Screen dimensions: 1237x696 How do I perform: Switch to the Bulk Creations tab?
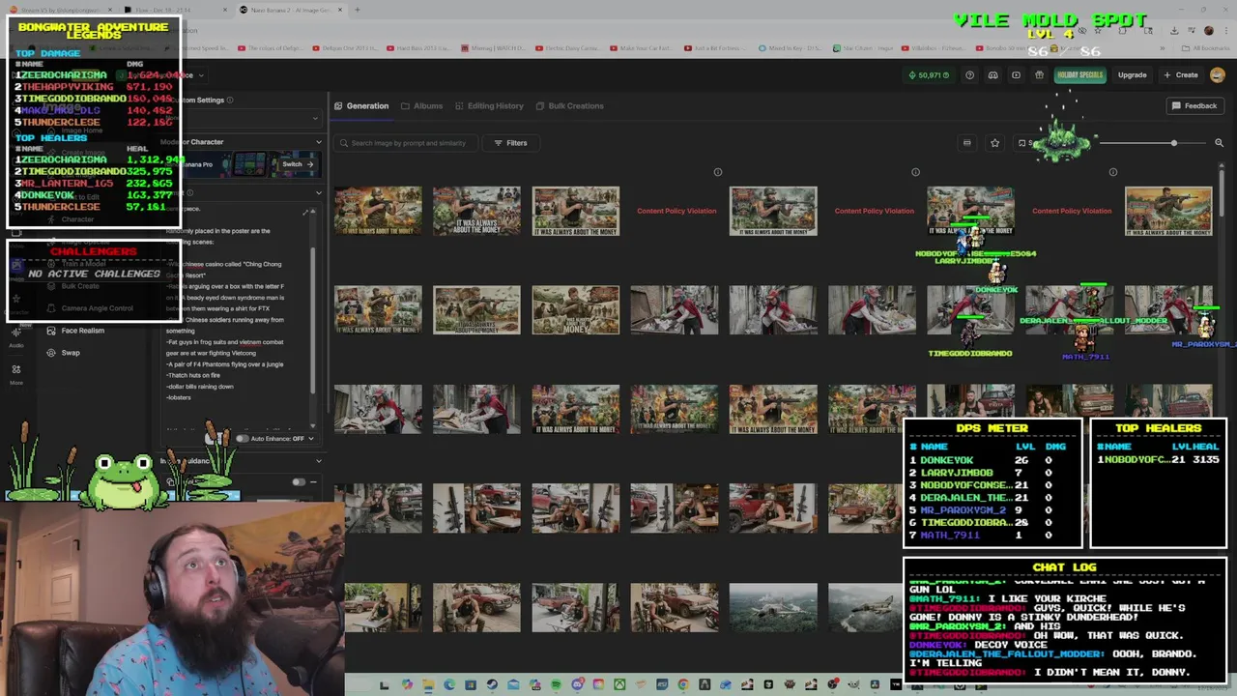tap(569, 106)
